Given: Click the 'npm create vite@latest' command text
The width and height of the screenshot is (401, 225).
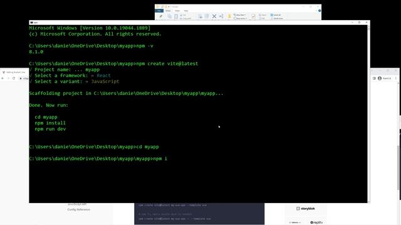Looking at the screenshot, I should (167, 64).
